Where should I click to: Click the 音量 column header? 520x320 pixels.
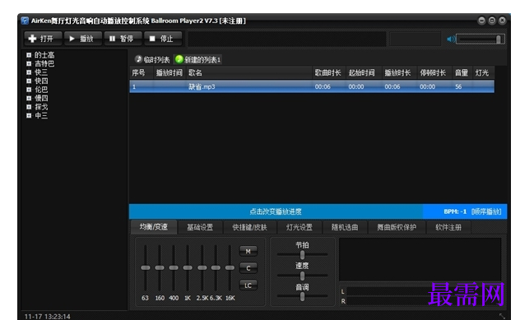[462, 73]
